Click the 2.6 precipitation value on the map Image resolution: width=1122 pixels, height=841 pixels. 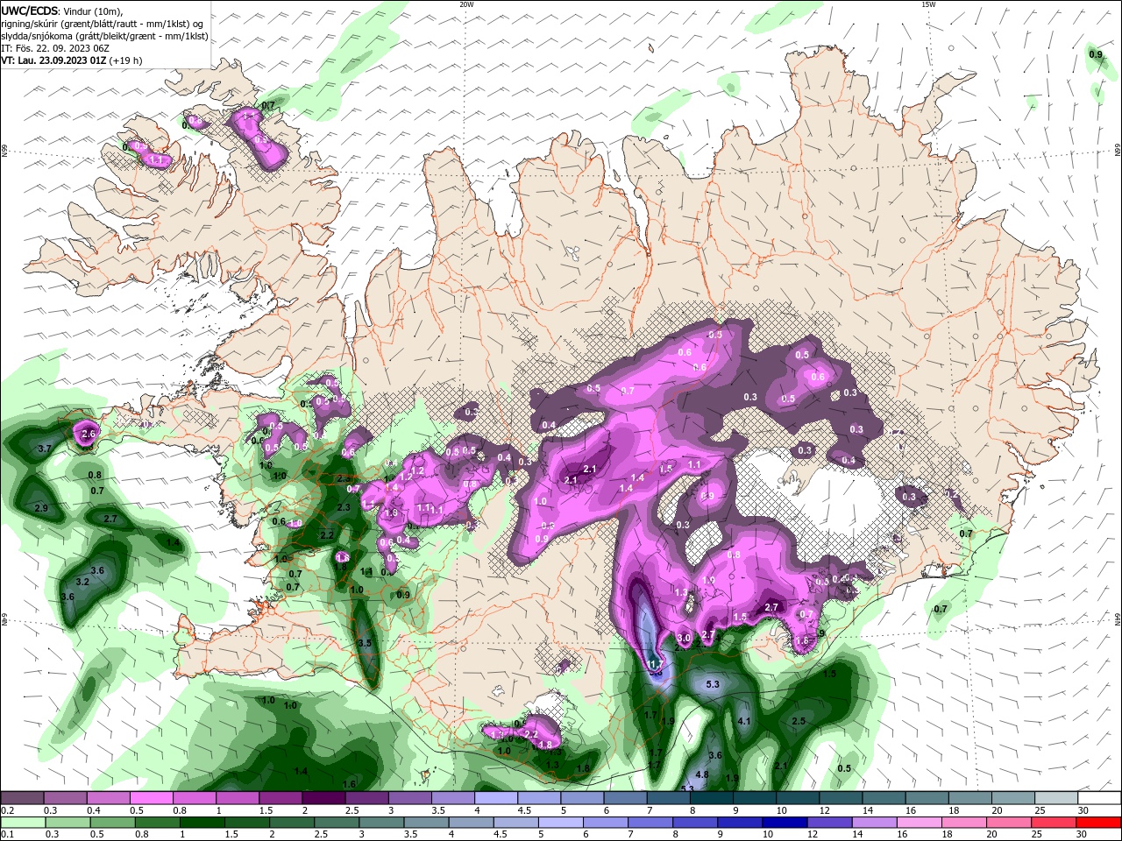pyautogui.click(x=88, y=435)
